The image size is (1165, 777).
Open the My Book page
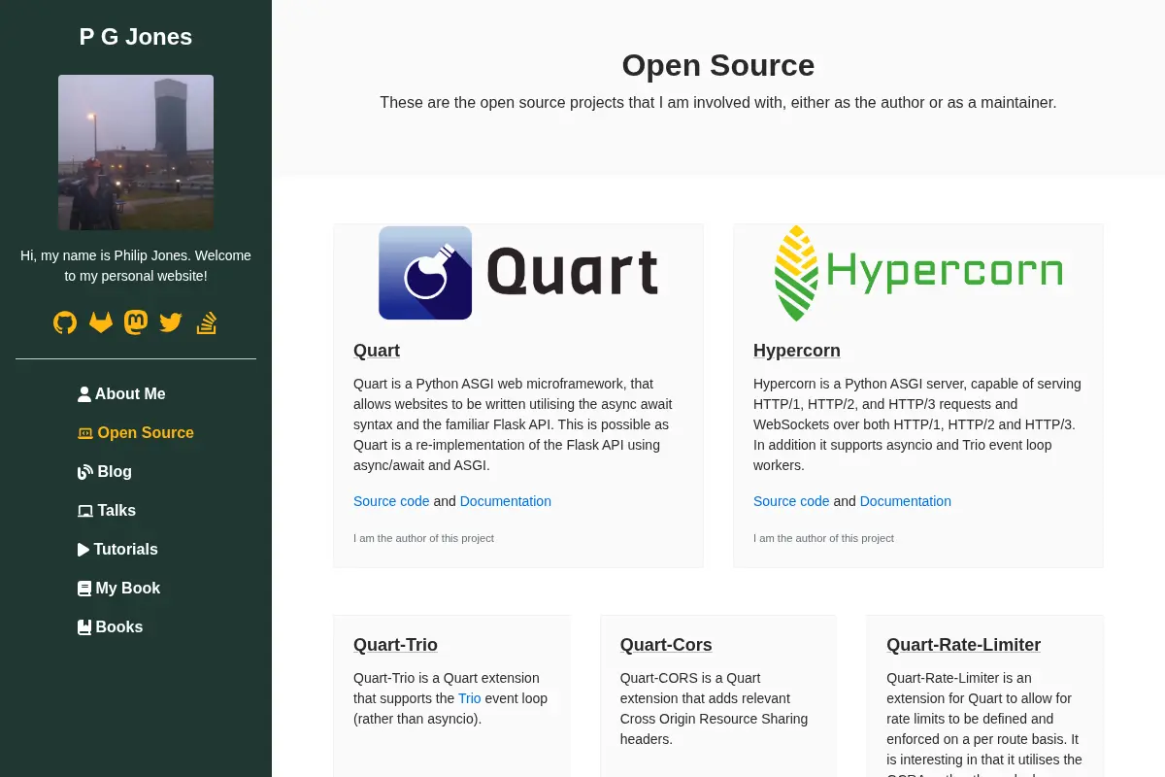(x=118, y=588)
